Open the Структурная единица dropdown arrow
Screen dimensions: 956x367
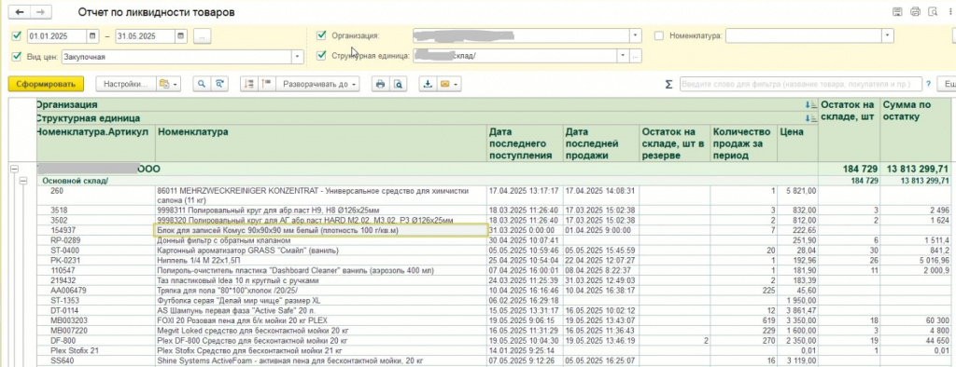[623, 56]
